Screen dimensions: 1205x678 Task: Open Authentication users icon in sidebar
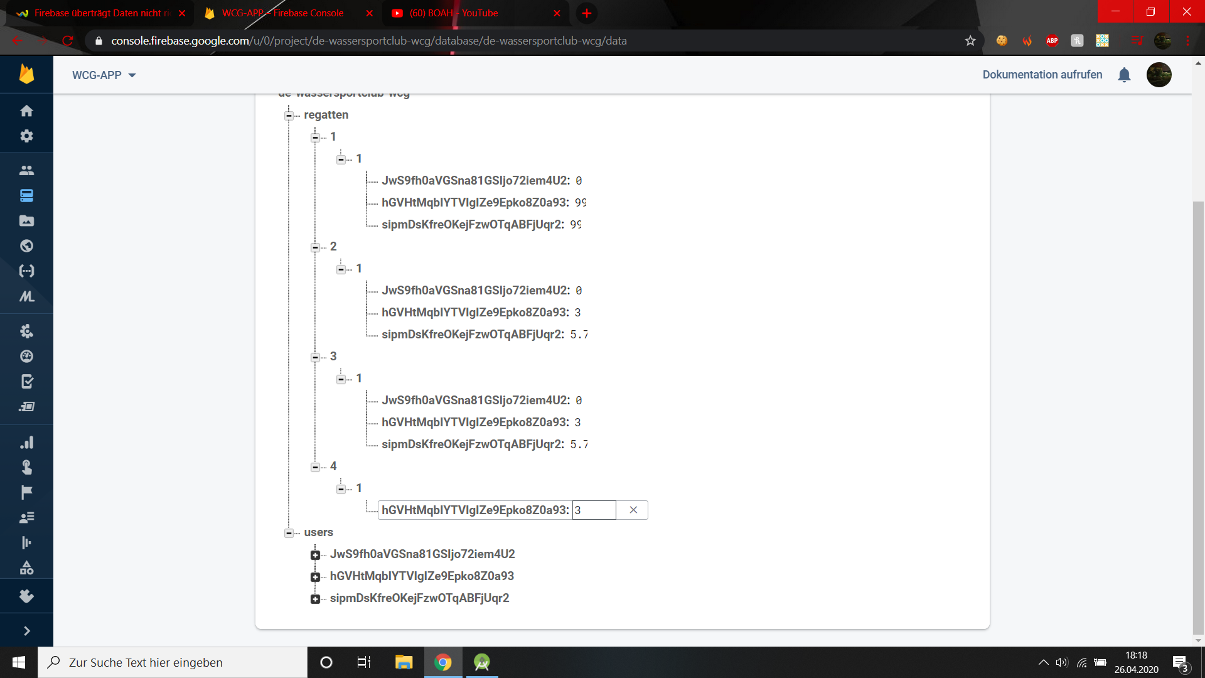tap(26, 170)
